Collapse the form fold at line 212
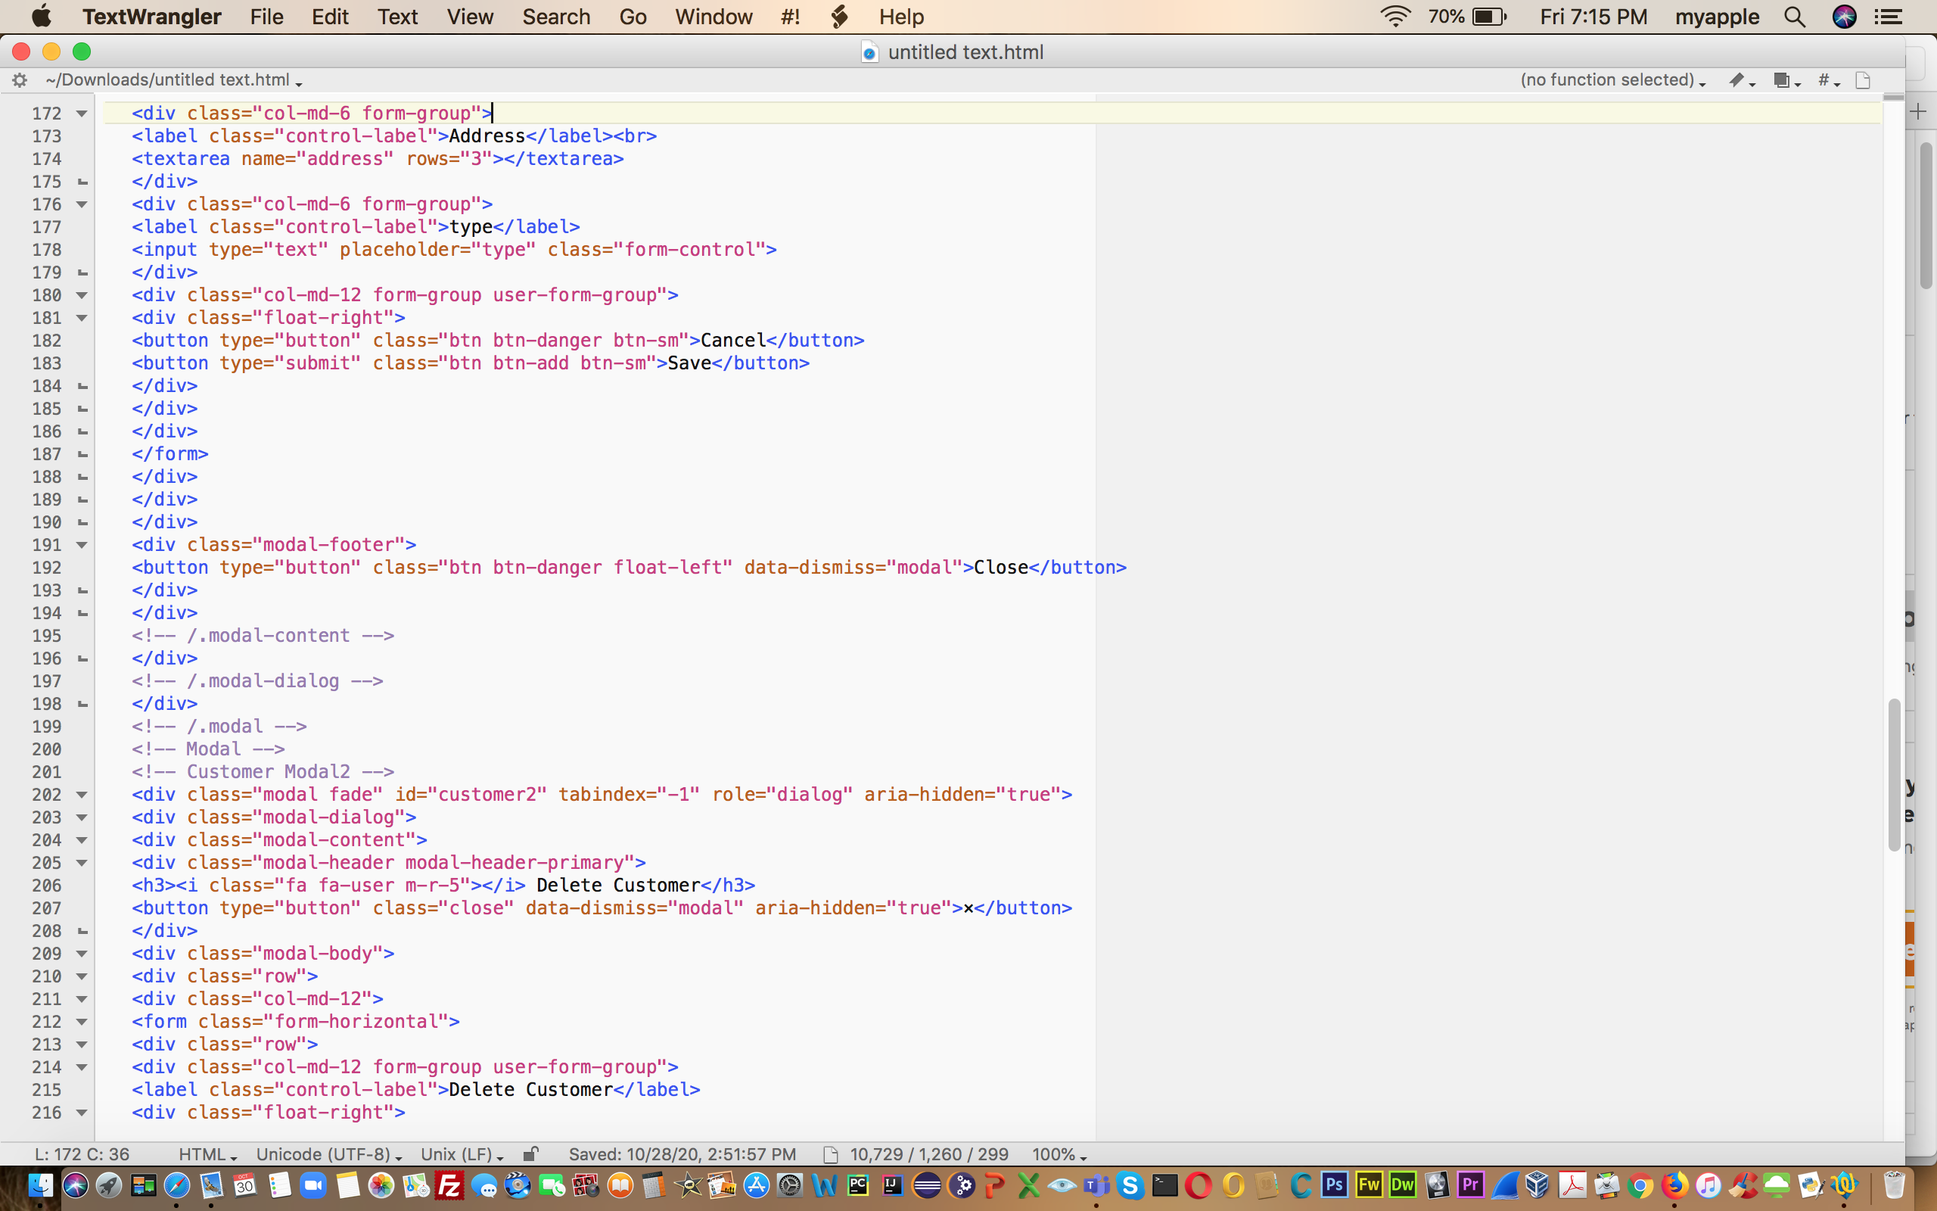The image size is (1937, 1211). (x=82, y=1022)
